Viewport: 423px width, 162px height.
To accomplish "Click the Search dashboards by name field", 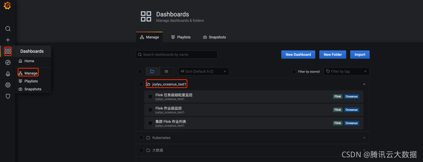I will coord(177,55).
